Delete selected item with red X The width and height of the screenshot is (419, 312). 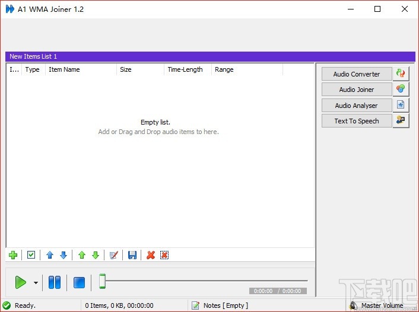tap(151, 255)
